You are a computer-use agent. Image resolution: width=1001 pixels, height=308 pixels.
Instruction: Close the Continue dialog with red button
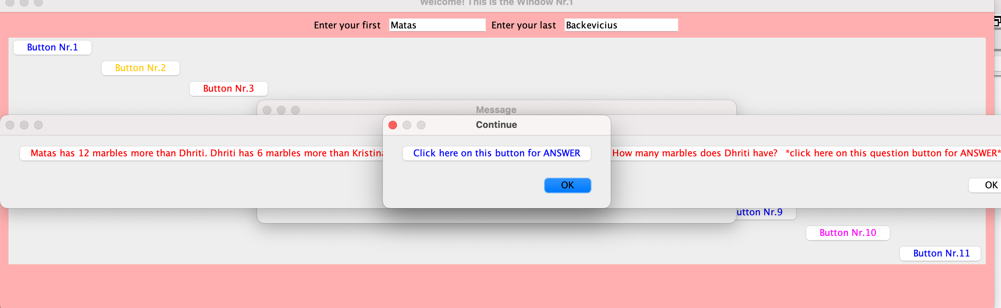pyautogui.click(x=393, y=125)
